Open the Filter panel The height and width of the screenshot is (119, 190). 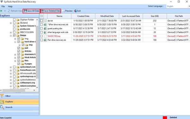(19, 96)
